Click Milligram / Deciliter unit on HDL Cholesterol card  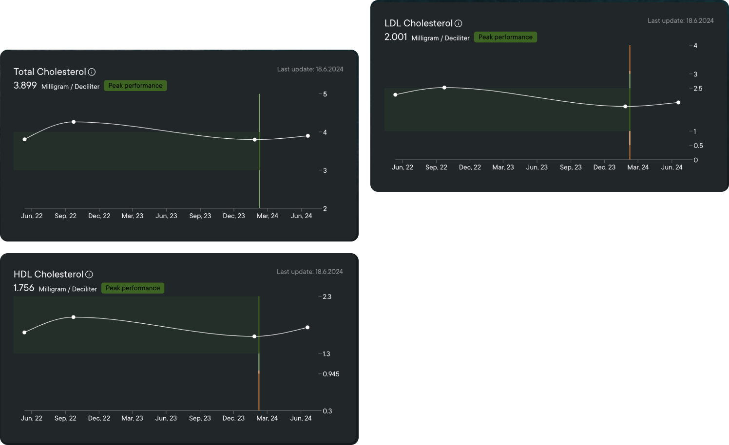68,289
